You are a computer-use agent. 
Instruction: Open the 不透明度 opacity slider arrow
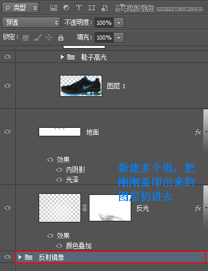[x=119, y=23]
